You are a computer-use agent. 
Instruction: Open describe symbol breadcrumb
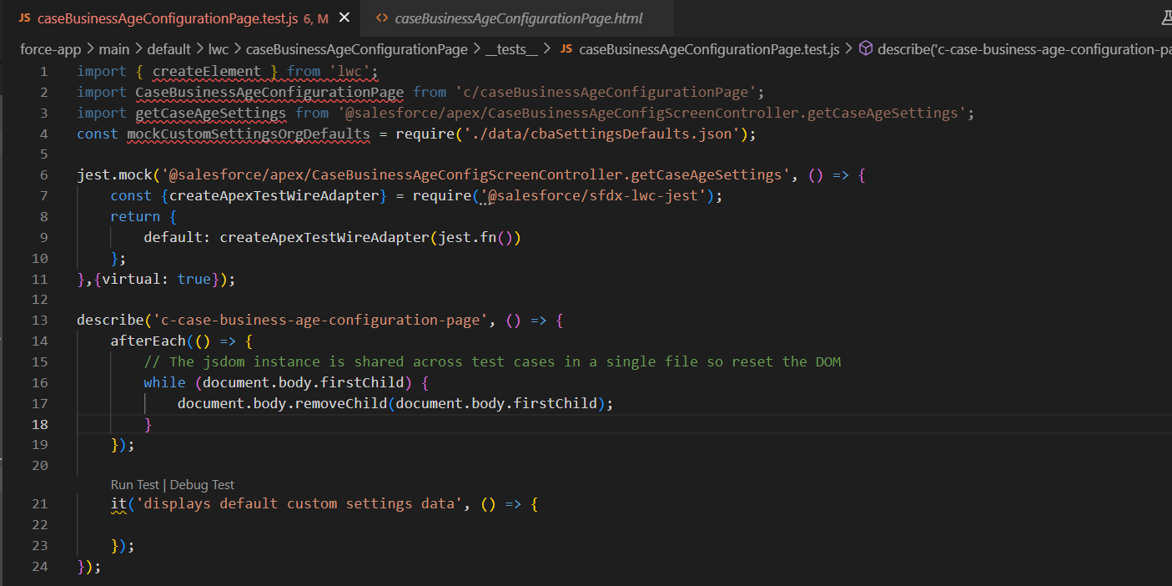1024,49
